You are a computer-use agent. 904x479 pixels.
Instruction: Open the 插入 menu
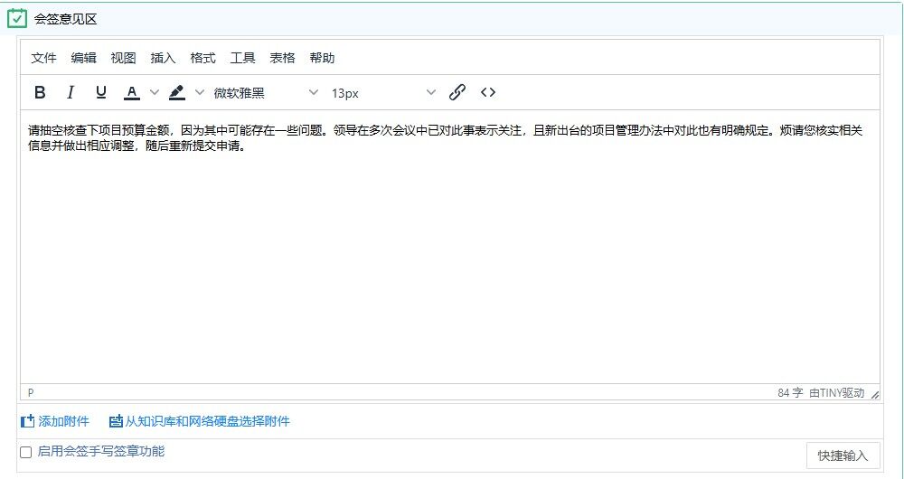coord(163,58)
